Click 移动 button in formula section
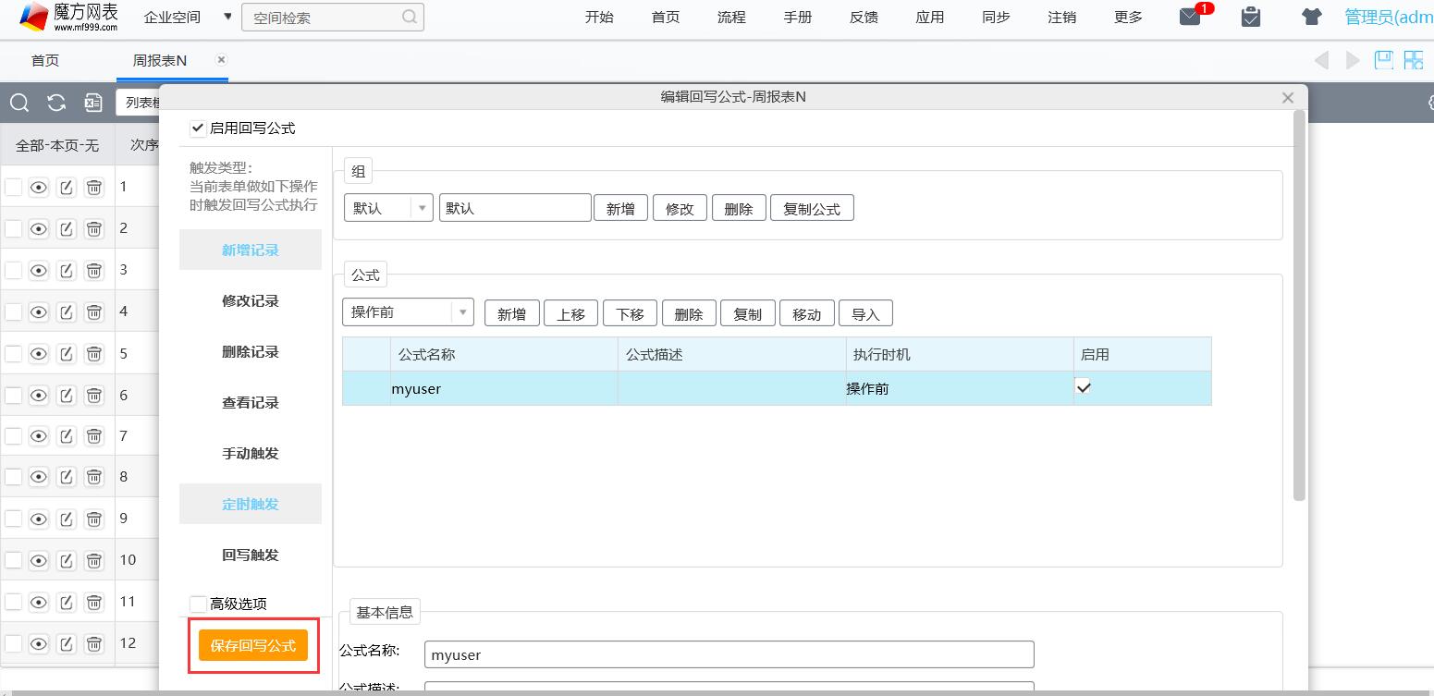Screen dimensions: 1434x696 [806, 313]
